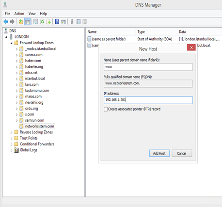
Task: Open the Action menu
Action: click(19, 14)
